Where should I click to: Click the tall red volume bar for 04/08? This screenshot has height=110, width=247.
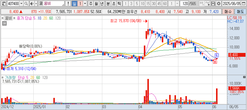click(148, 91)
